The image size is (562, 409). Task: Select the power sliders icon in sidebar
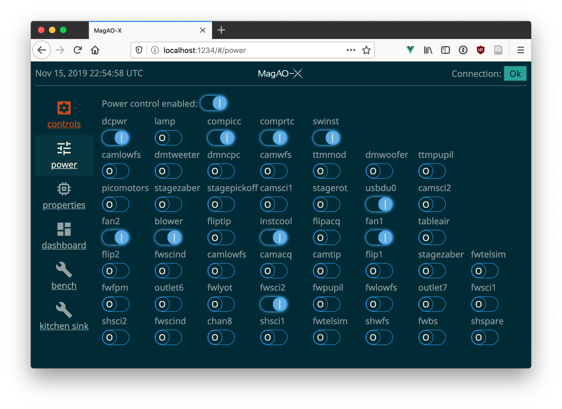coord(64,148)
